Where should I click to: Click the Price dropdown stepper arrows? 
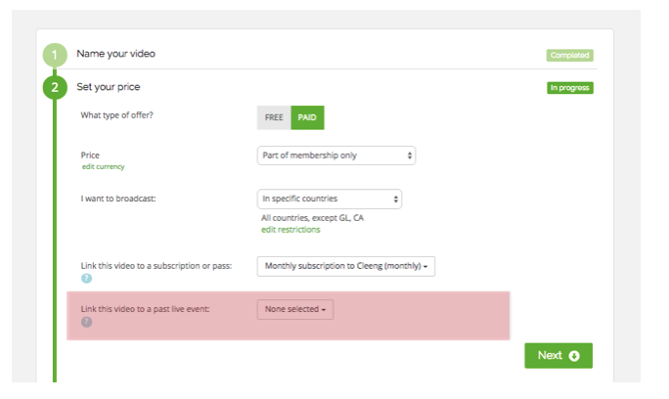coord(410,155)
